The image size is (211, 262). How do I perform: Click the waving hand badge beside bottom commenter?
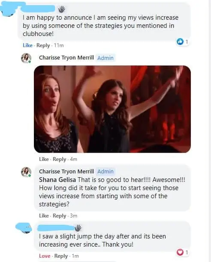click(78, 228)
